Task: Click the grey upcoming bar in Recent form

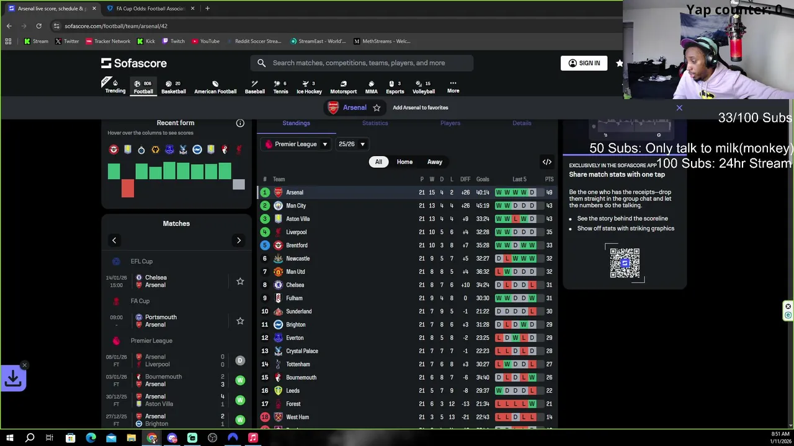Action: 239,184
